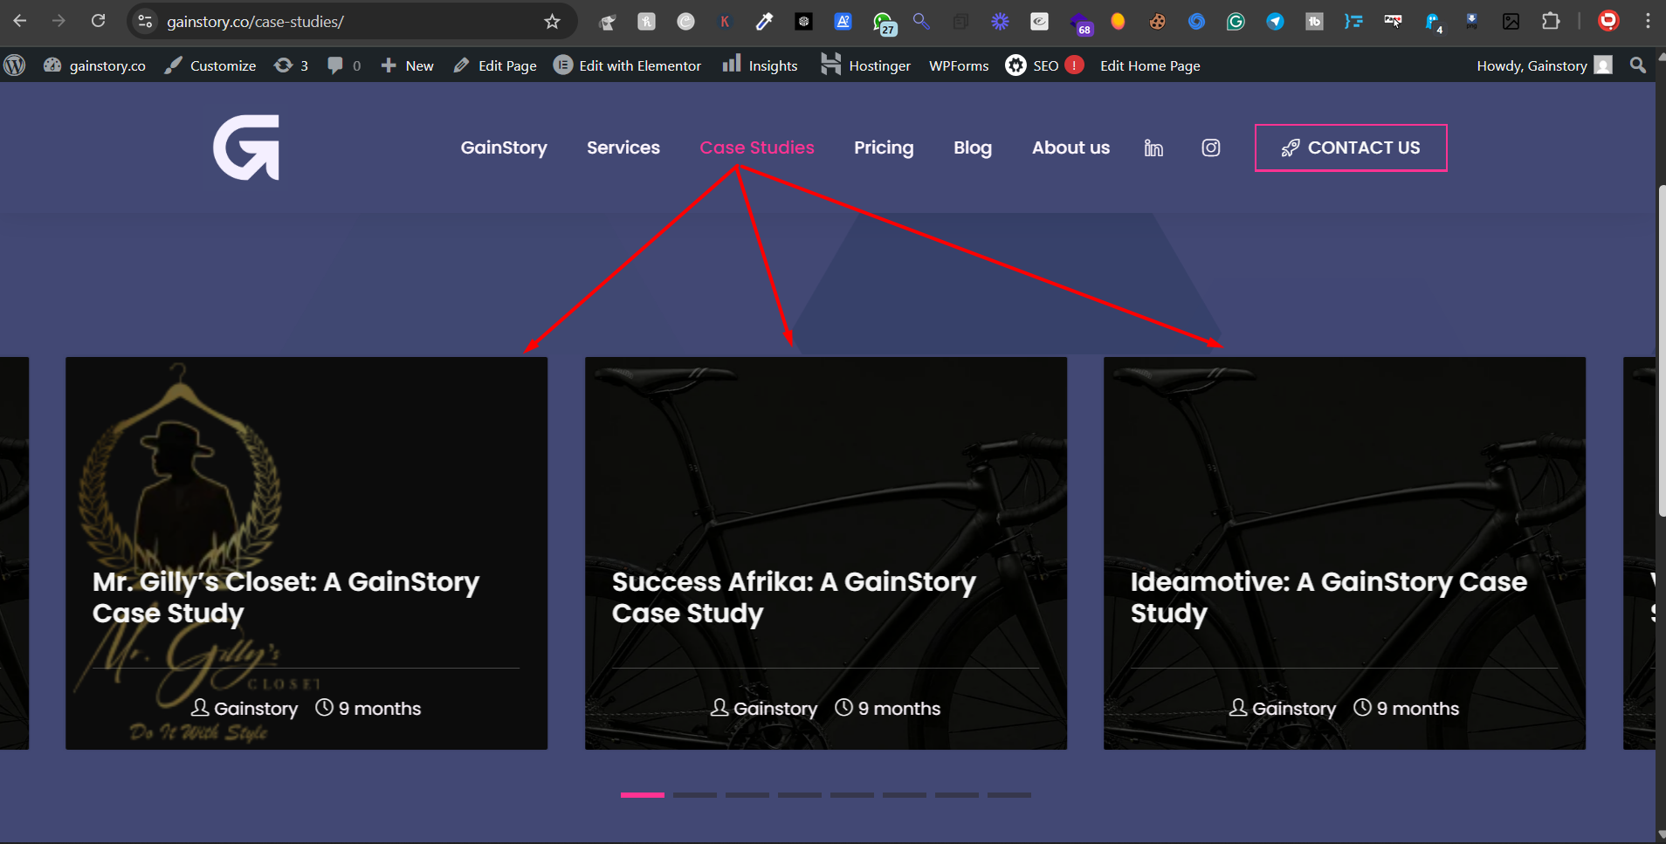Open Customize in the admin bar
1666x844 pixels.
point(210,65)
